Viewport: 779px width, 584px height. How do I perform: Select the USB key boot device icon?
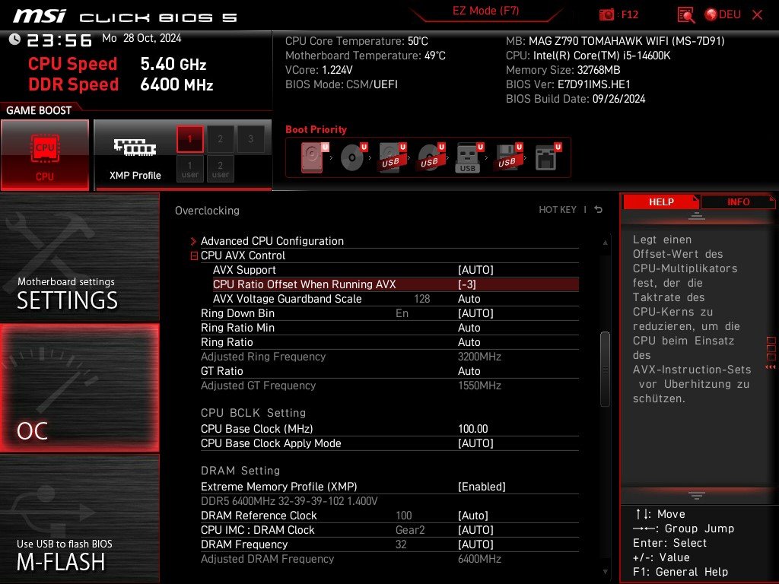(469, 157)
